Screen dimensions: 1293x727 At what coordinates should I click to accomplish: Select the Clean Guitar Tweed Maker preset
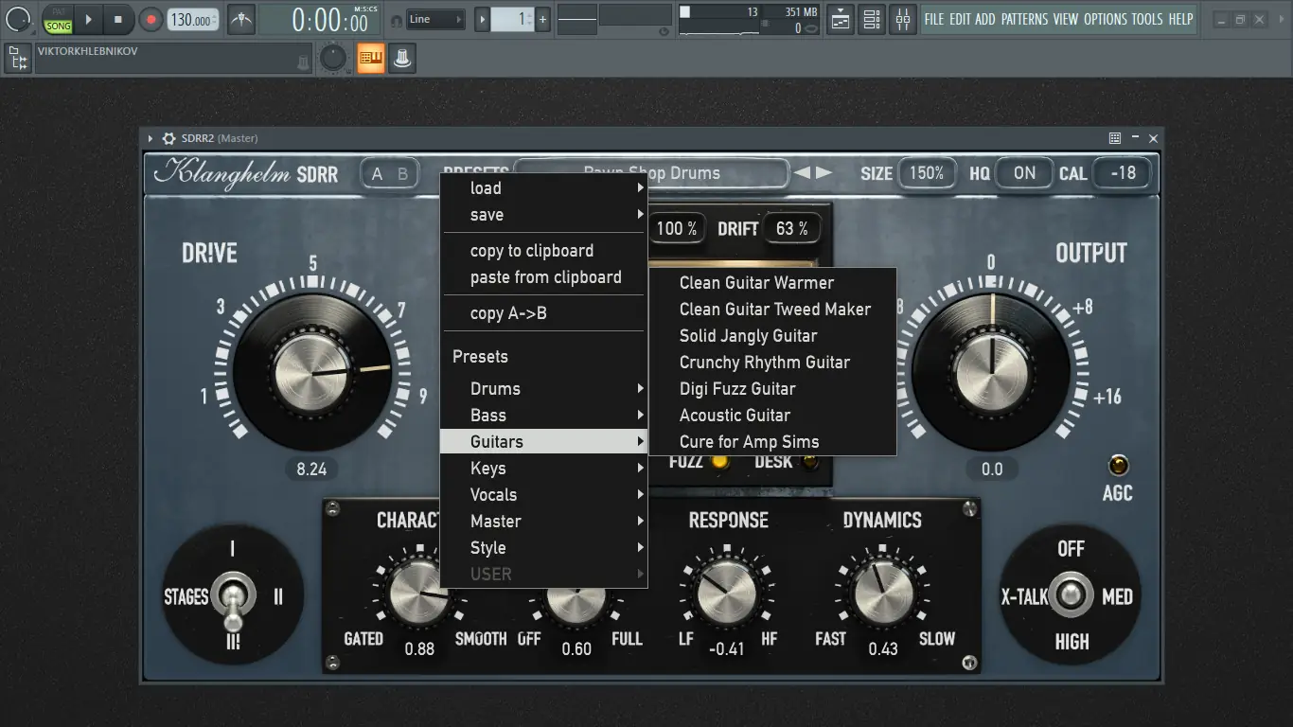pyautogui.click(x=772, y=310)
